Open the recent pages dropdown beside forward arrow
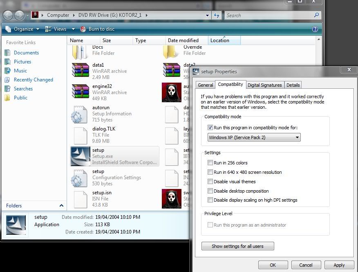 [x=27, y=15]
